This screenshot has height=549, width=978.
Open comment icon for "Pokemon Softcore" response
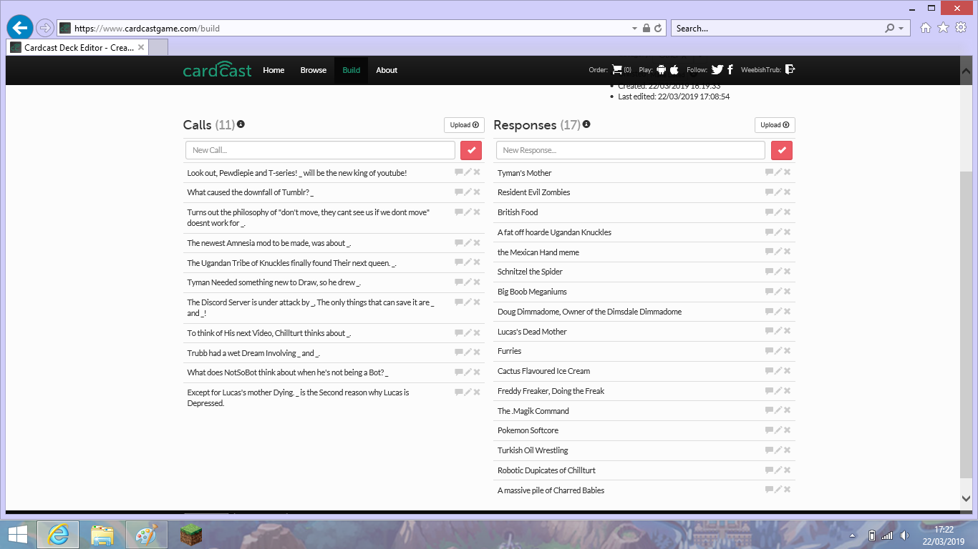tap(769, 430)
